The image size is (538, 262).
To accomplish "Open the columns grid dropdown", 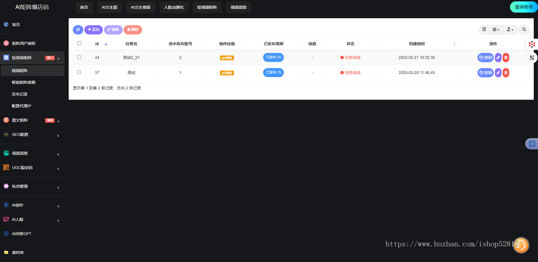I will 496,30.
